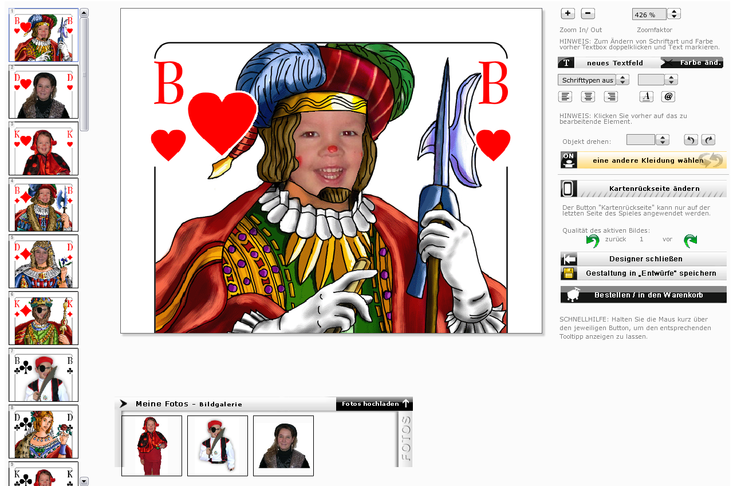Select card thumbnail 7, jack of clubs

point(44,375)
